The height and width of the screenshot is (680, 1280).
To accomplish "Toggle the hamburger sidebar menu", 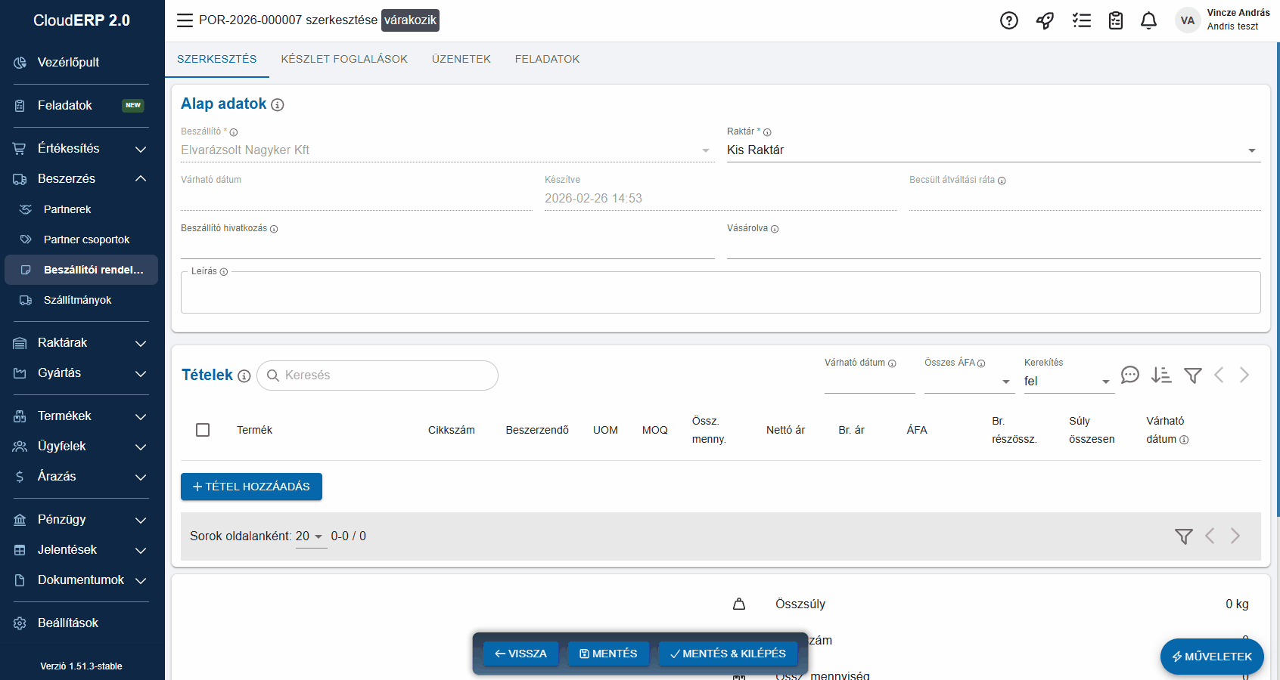I will (185, 20).
